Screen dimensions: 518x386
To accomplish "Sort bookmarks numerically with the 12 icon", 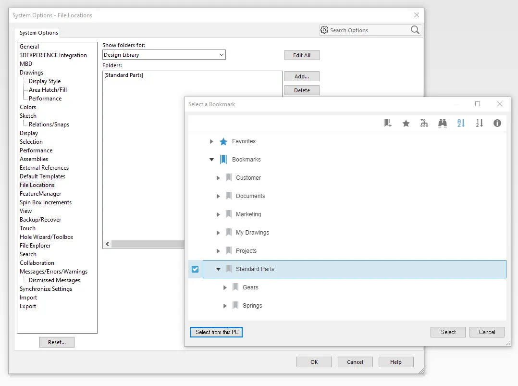I will [479, 123].
